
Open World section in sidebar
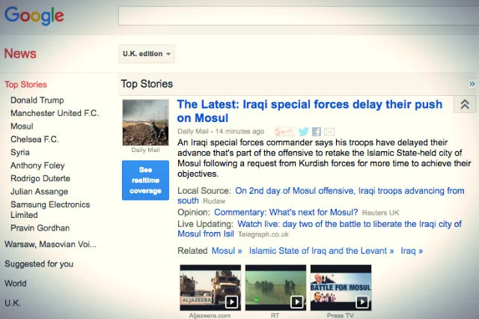[x=15, y=284]
